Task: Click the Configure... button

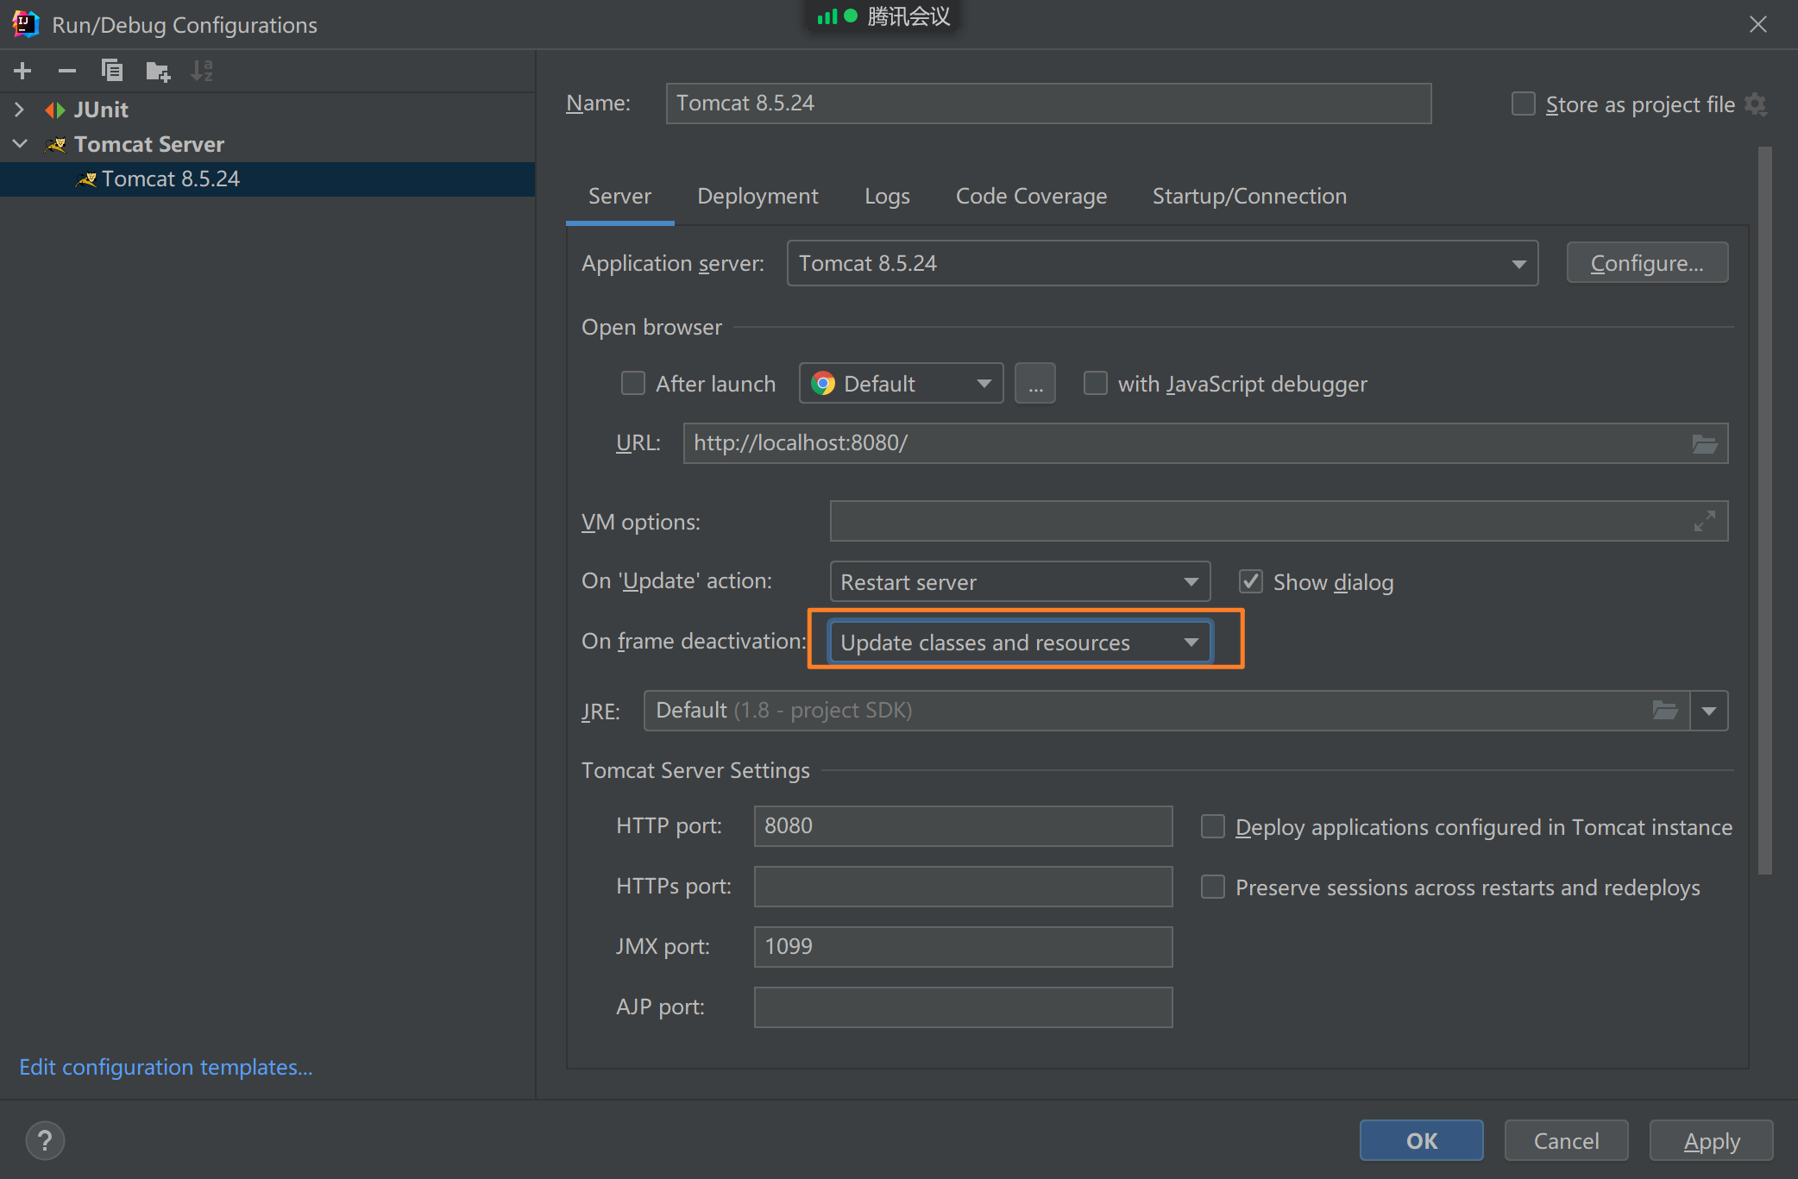Action: pos(1647,263)
